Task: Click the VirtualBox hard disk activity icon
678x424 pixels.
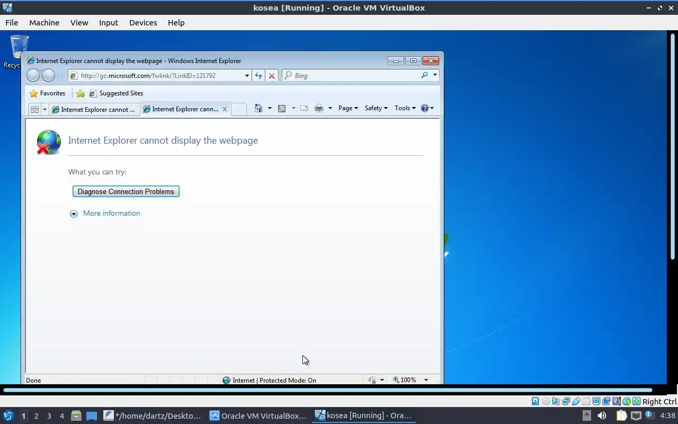Action: point(536,401)
